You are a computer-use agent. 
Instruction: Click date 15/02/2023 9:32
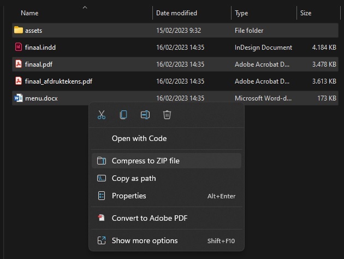pos(179,30)
